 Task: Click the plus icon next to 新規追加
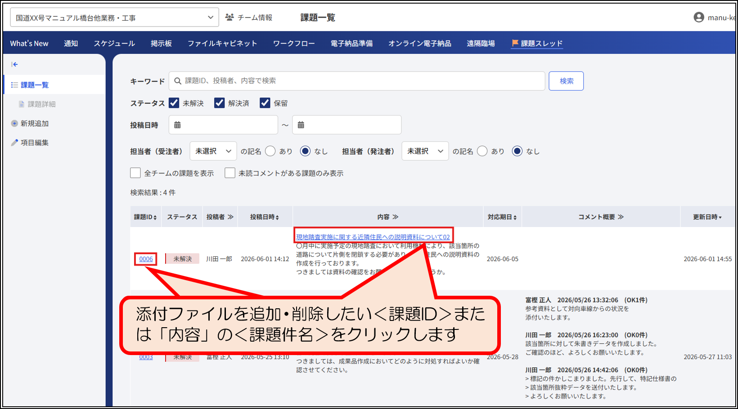coord(14,123)
